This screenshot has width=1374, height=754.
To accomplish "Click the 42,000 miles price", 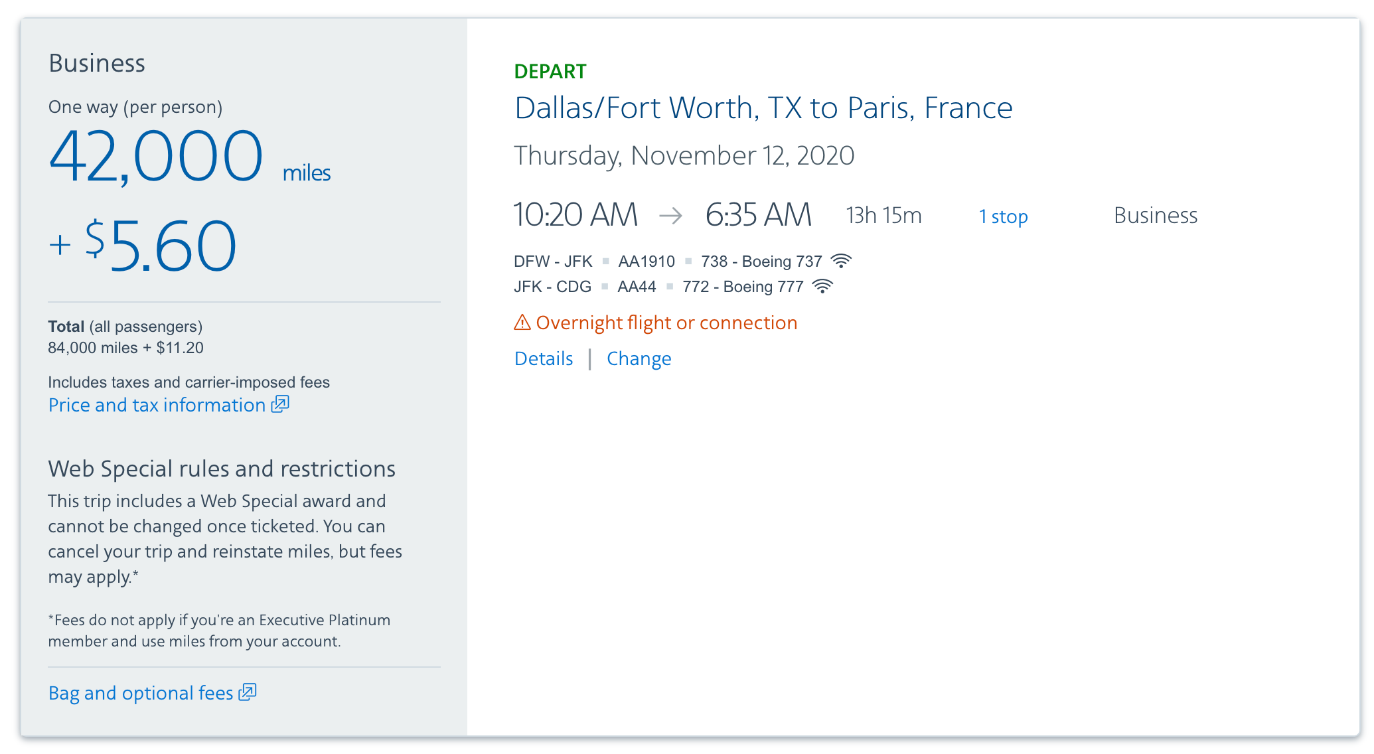I will click(x=157, y=157).
